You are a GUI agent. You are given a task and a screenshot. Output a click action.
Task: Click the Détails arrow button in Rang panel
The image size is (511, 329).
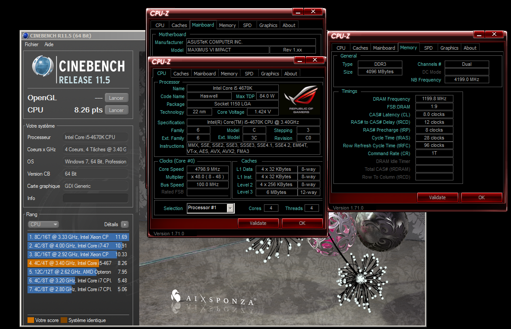[124, 224]
